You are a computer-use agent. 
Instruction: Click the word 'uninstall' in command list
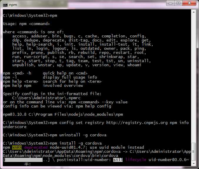pos(138,61)
